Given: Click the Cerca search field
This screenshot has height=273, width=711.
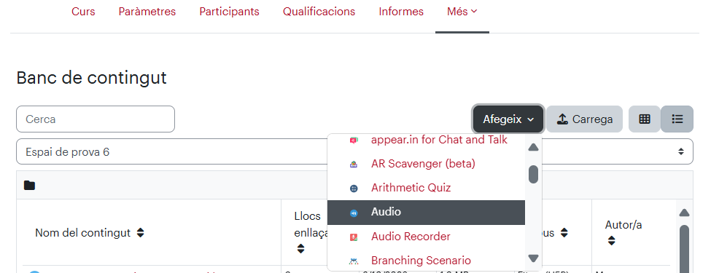Looking at the screenshot, I should (96, 119).
